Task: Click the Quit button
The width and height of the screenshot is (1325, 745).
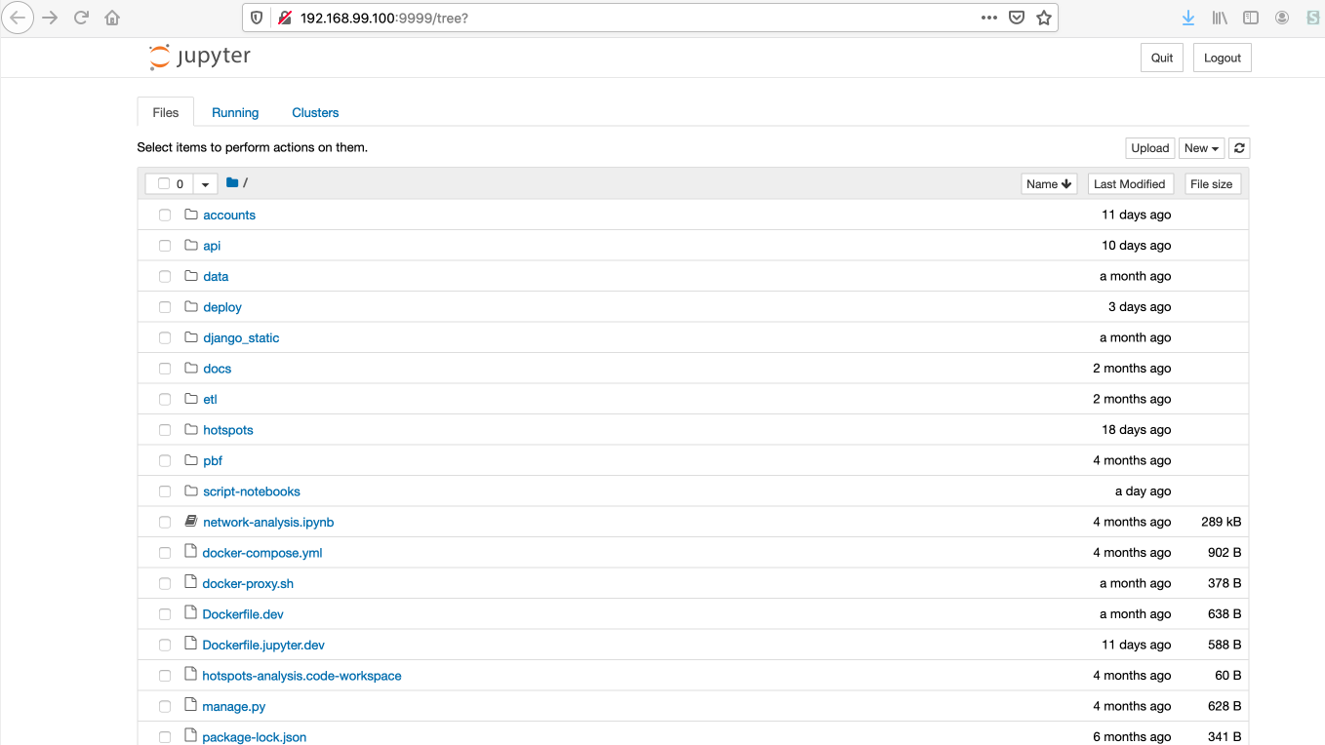Action: 1161,57
